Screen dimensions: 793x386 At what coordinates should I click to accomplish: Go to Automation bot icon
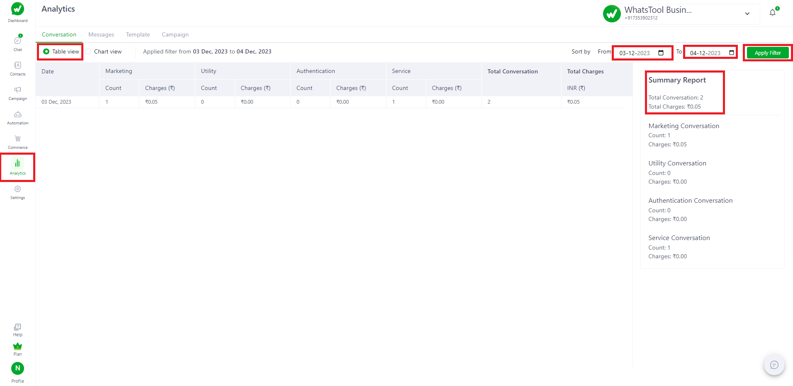point(17,114)
